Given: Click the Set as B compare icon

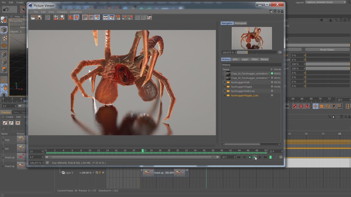Looking at the screenshot, I should (x=130, y=18).
